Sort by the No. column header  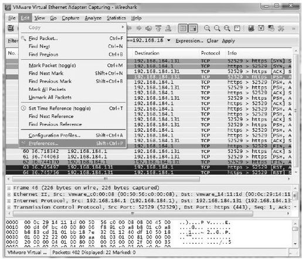coord(12,53)
